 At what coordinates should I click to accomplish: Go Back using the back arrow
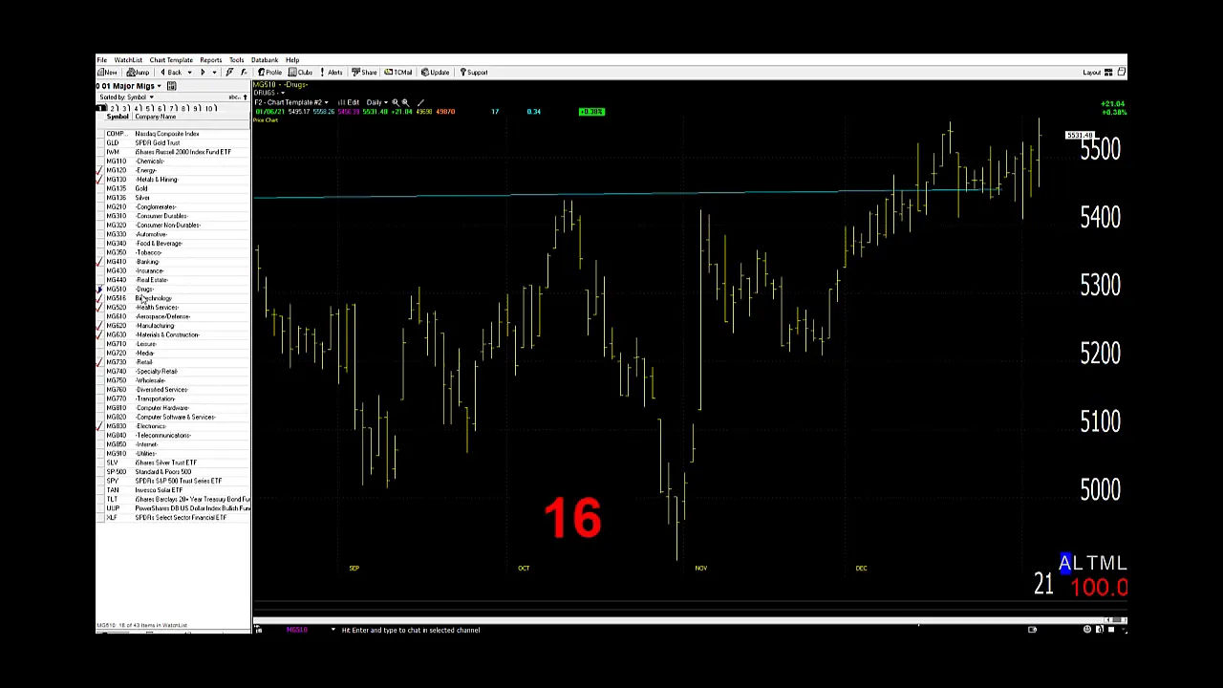click(x=172, y=73)
